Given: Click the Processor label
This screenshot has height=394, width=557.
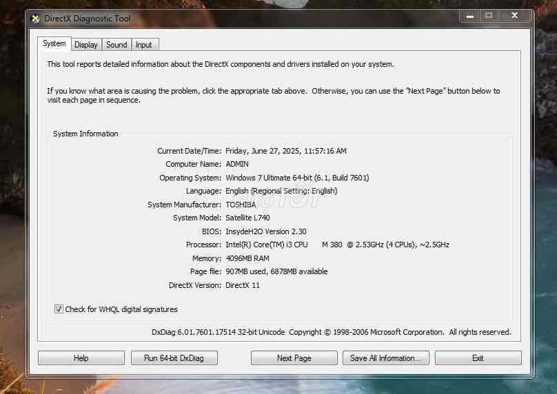Looking at the screenshot, I should (203, 245).
